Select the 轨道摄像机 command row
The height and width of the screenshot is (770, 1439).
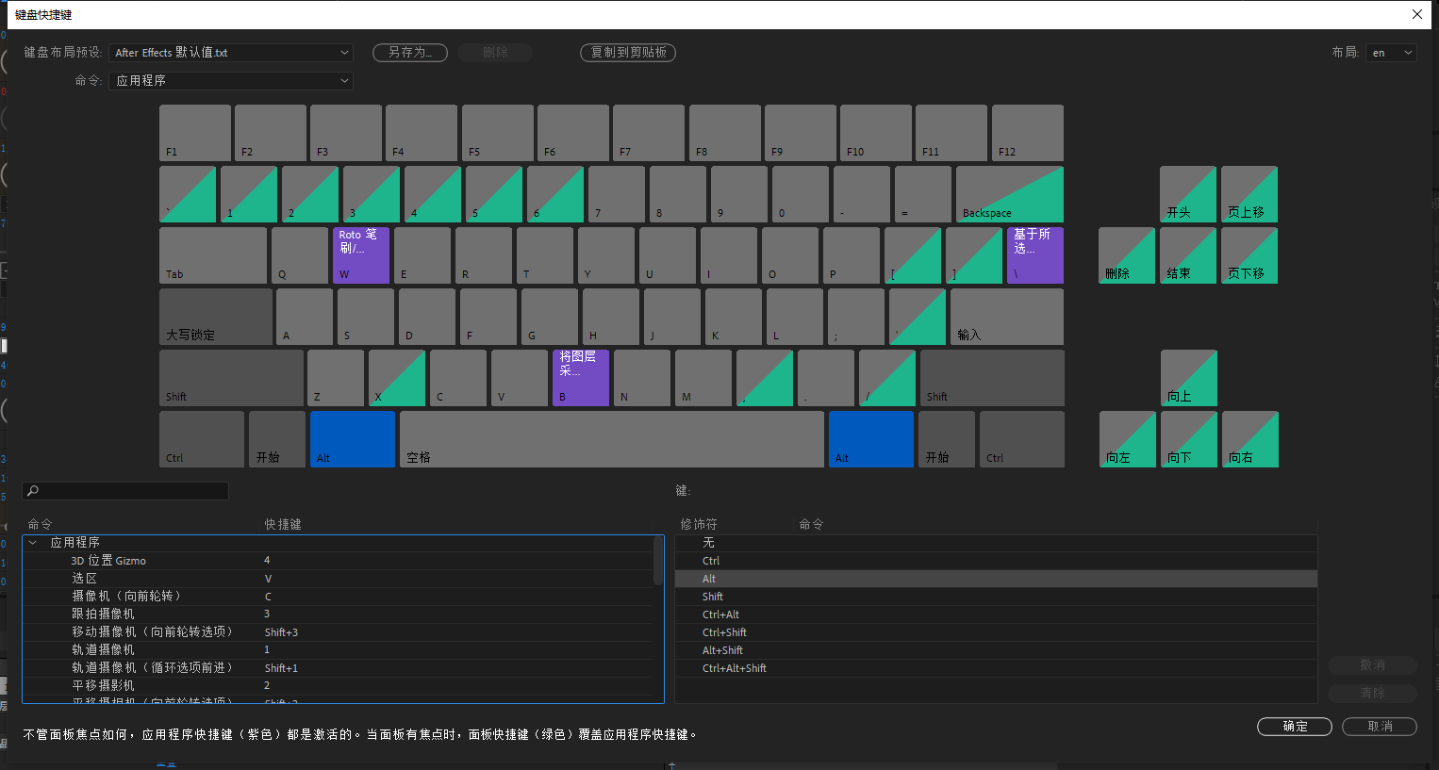338,650
